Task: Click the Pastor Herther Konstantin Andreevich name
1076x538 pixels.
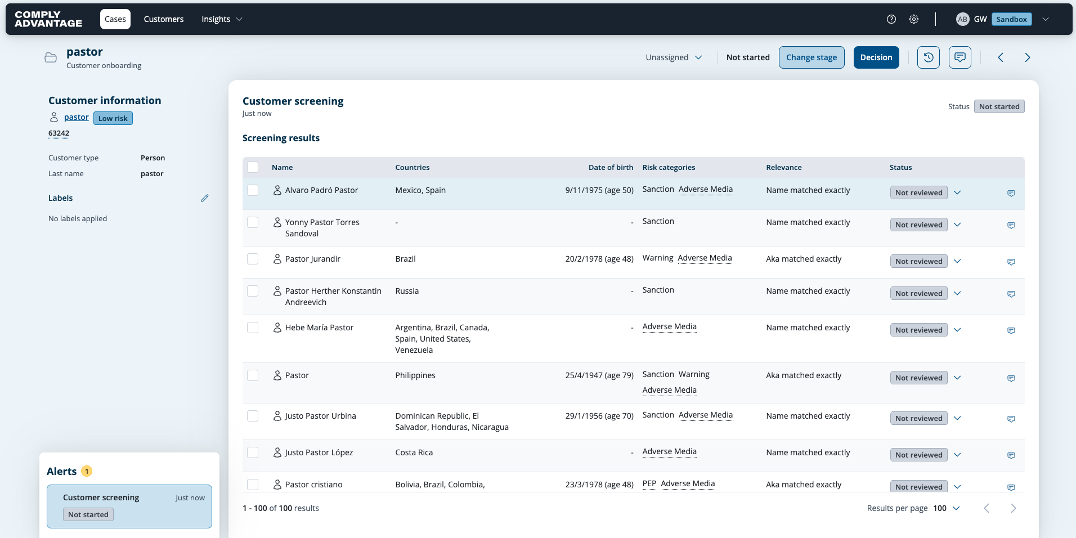Action: [x=333, y=297]
